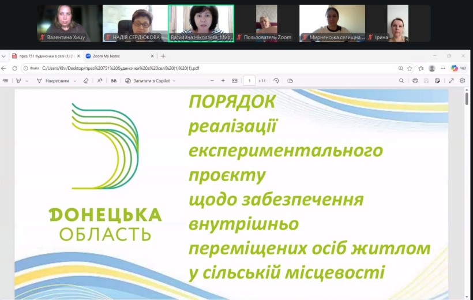Screen dimensions: 473x300
Task: Enter full screen mode for PDF
Action: click(x=451, y=81)
